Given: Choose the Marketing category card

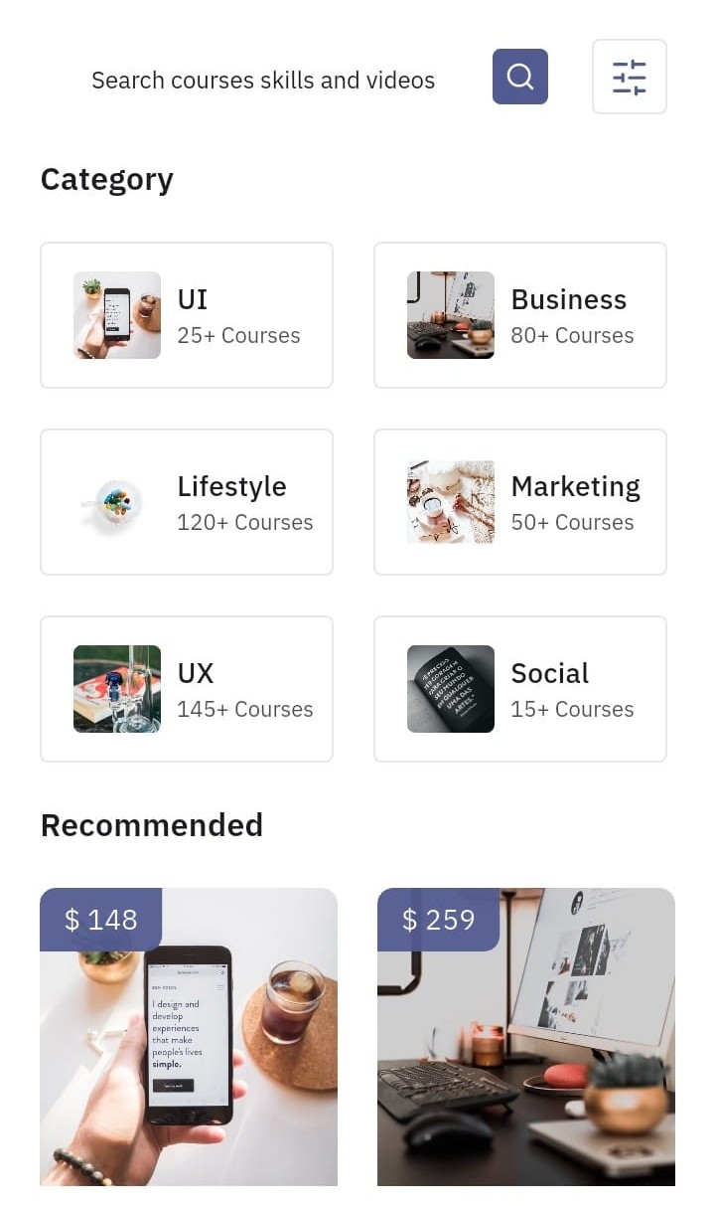Looking at the screenshot, I should (520, 502).
